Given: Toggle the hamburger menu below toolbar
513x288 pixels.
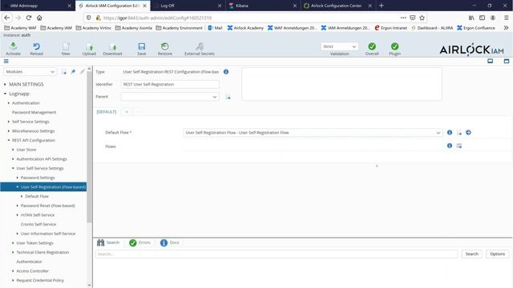Looking at the screenshot, I should 6,61.
